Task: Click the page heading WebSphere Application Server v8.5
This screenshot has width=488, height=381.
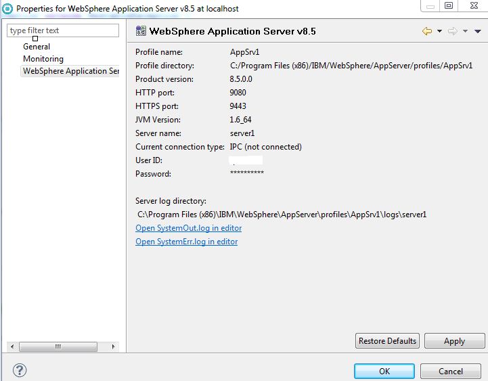Action: click(x=232, y=31)
